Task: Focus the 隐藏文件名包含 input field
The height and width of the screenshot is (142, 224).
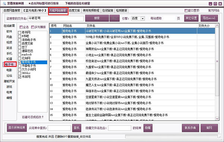Action: [x=119, y=128]
